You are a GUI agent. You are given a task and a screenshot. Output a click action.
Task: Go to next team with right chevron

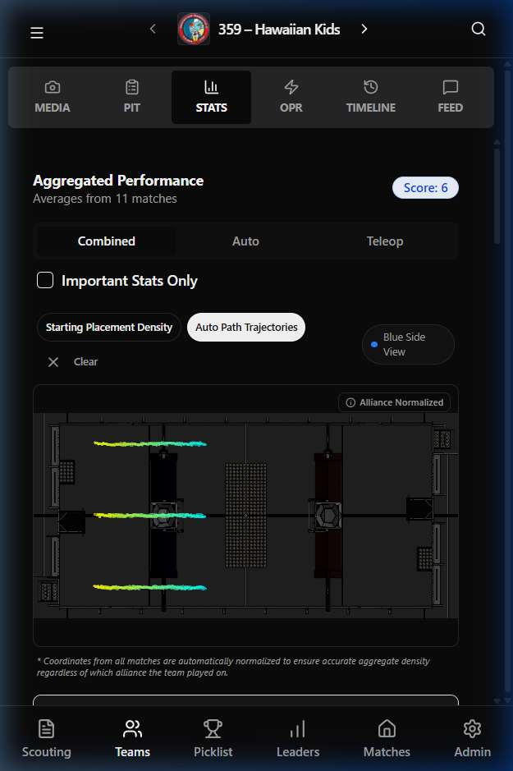pos(364,30)
